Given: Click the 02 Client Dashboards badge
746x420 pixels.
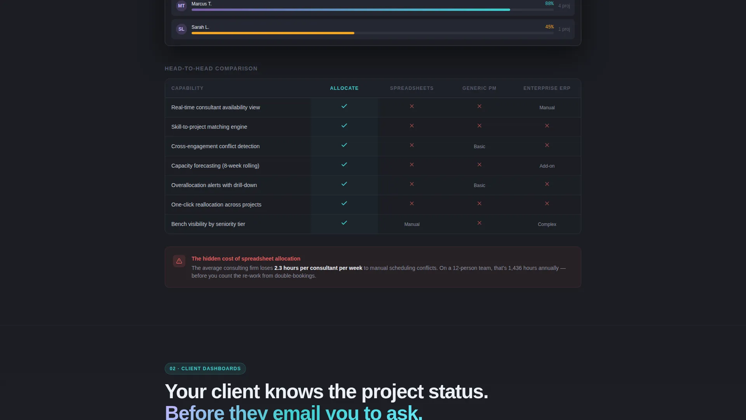Looking at the screenshot, I should pos(205,369).
